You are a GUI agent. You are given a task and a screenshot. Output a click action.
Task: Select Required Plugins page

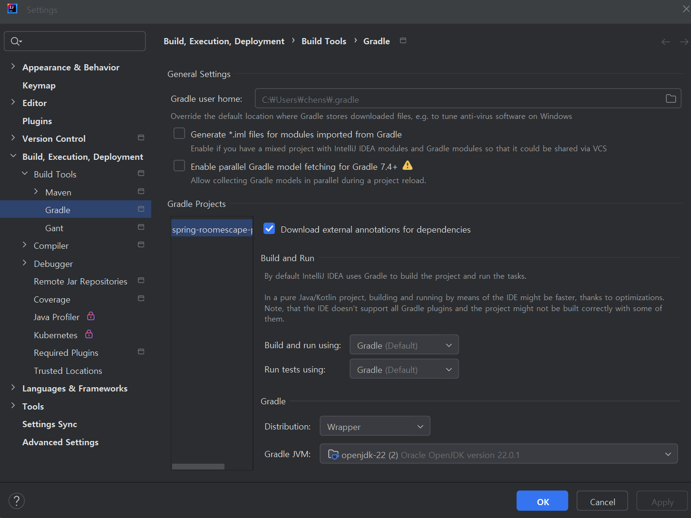pos(66,353)
